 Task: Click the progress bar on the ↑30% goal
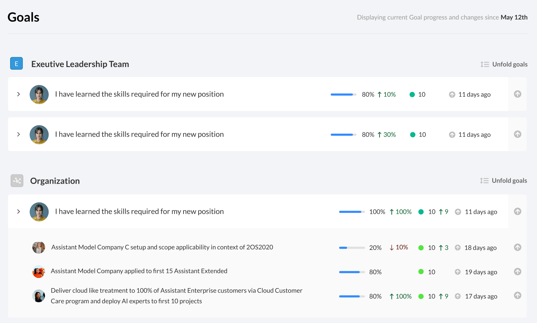[x=343, y=135]
